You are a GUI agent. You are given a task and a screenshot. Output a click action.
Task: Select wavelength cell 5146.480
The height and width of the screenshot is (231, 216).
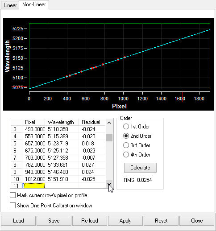62,172
